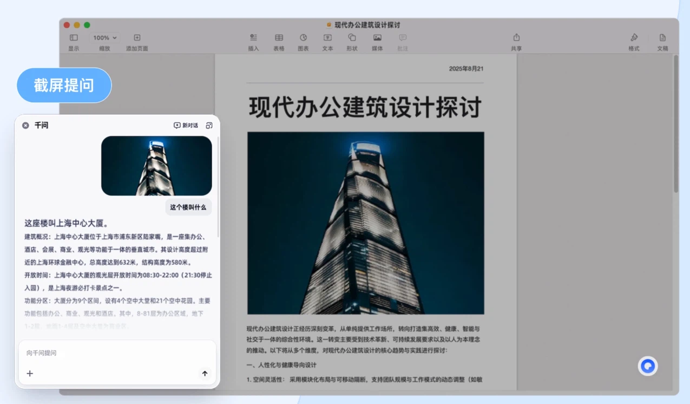Image resolution: width=690 pixels, height=404 pixels.
Task: Send message with up-arrow button
Action: [x=205, y=373]
